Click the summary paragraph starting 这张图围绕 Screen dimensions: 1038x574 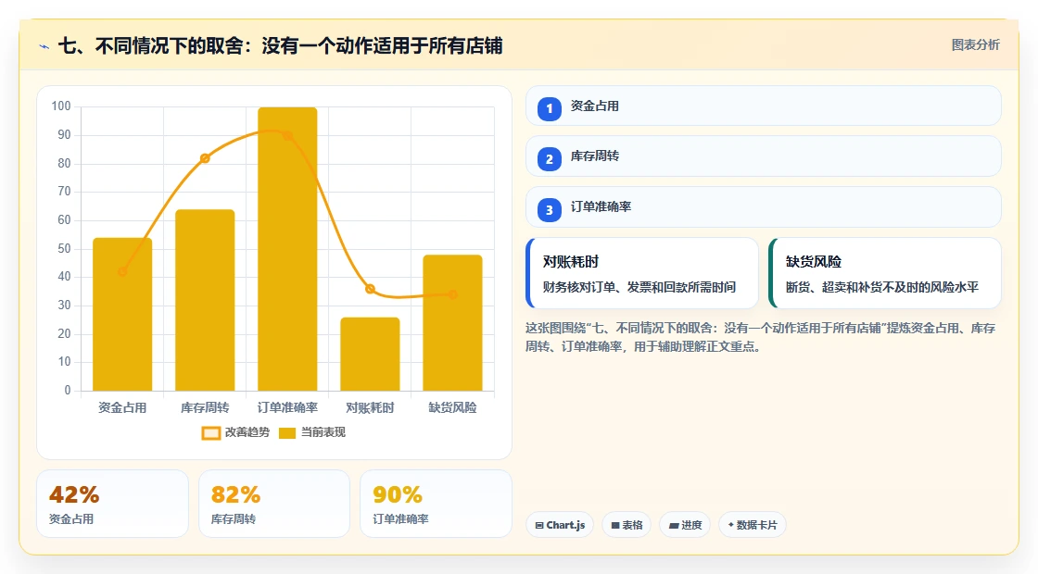pyautogui.click(x=761, y=337)
